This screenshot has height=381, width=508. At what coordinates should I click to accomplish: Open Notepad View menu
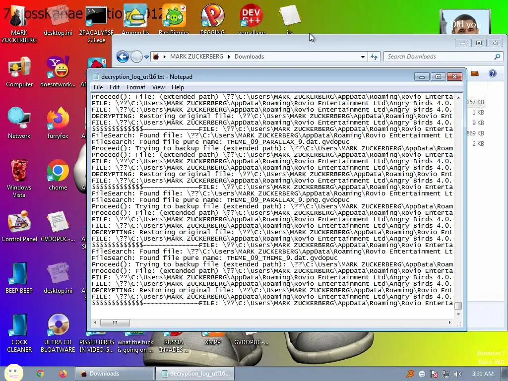pyautogui.click(x=158, y=87)
